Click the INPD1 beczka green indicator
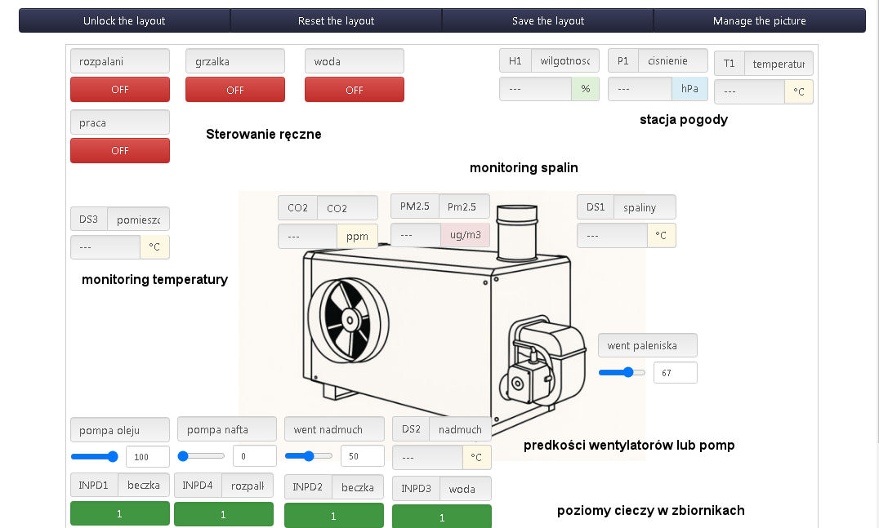Screen dimensions: 879x528 (120, 513)
